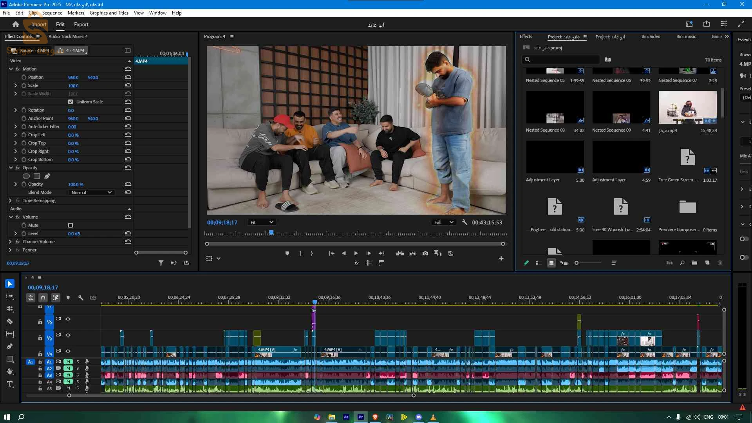This screenshot has width=752, height=423.
Task: Click Export Frame camera icon
Action: 425,253
